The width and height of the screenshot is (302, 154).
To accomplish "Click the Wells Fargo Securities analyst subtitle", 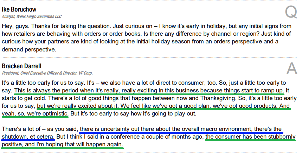I will (32, 16).
